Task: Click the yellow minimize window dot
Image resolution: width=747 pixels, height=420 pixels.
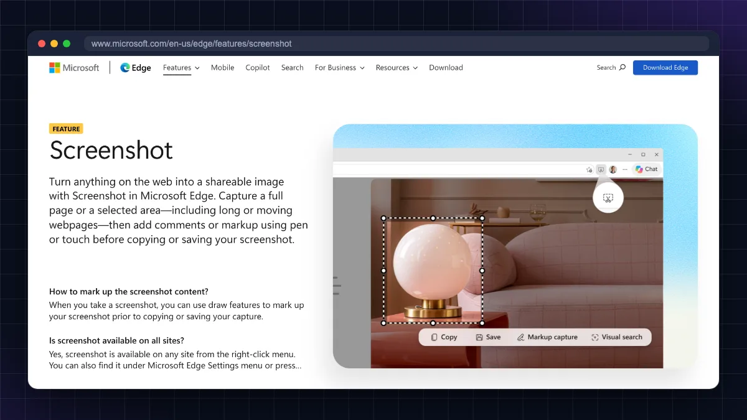Action: [x=54, y=44]
